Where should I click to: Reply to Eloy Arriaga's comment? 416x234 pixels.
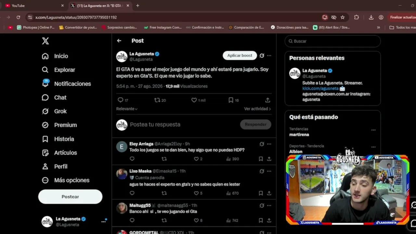pyautogui.click(x=132, y=159)
